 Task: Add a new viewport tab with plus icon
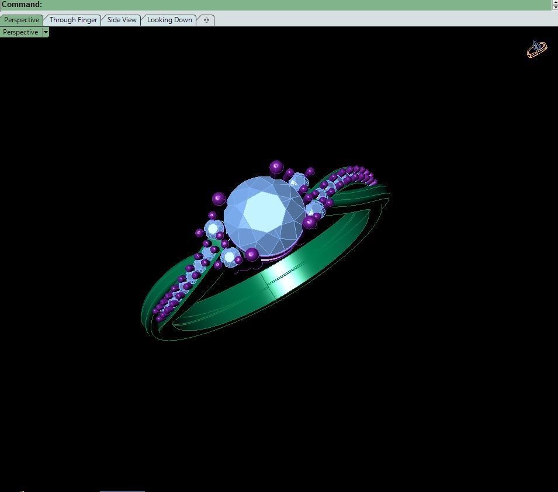pyautogui.click(x=206, y=20)
